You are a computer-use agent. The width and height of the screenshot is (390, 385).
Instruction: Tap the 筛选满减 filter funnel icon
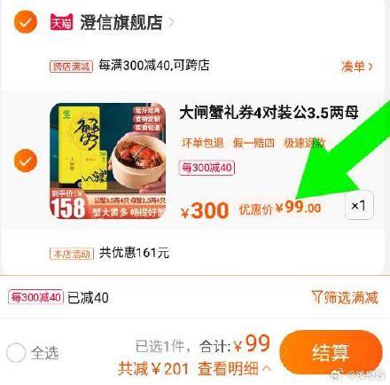tap(316, 296)
